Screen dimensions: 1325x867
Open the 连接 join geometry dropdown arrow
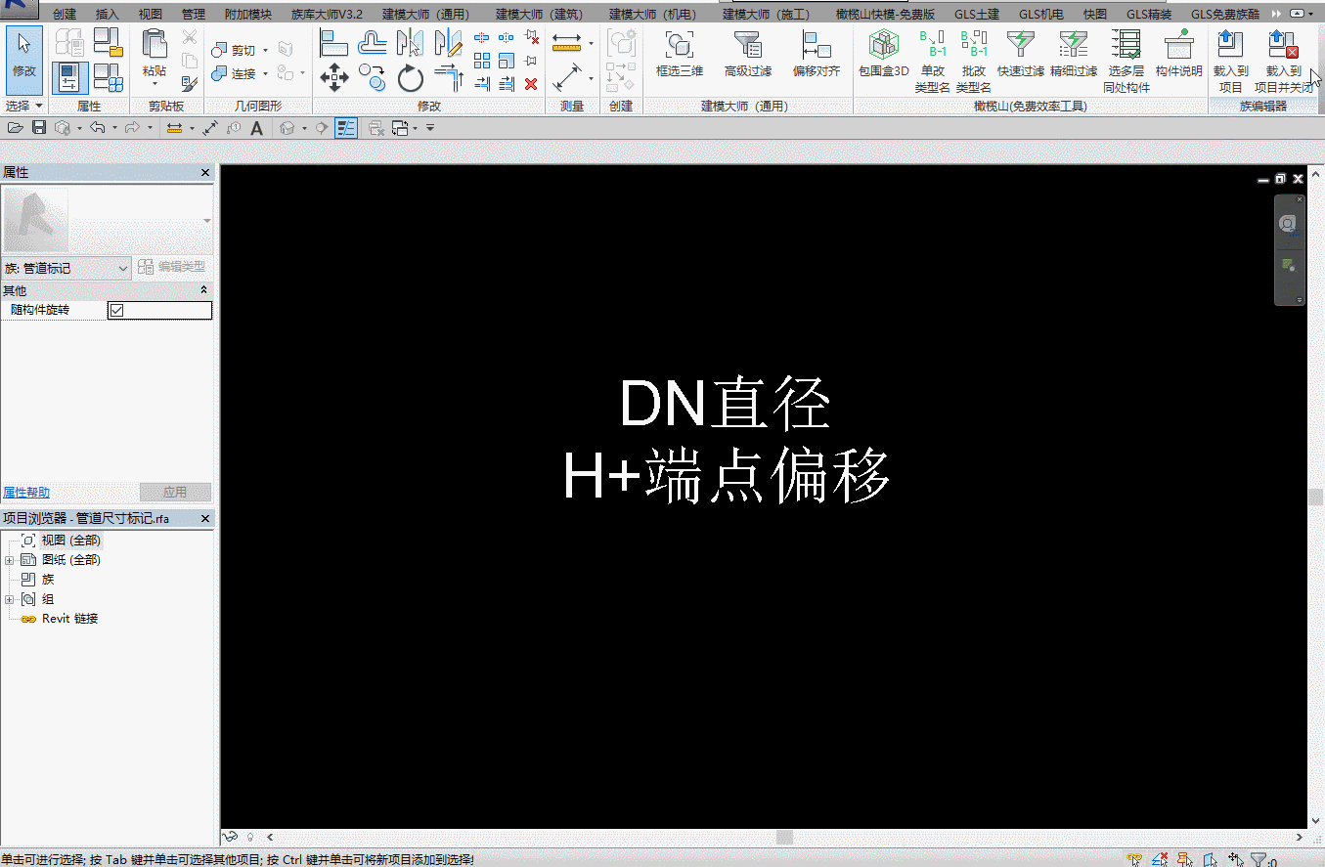pos(265,73)
